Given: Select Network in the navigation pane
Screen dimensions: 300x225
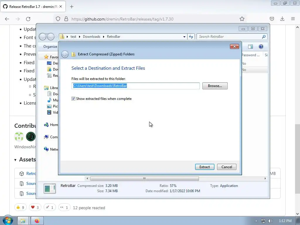Looking at the screenshot, I should coord(51,149).
